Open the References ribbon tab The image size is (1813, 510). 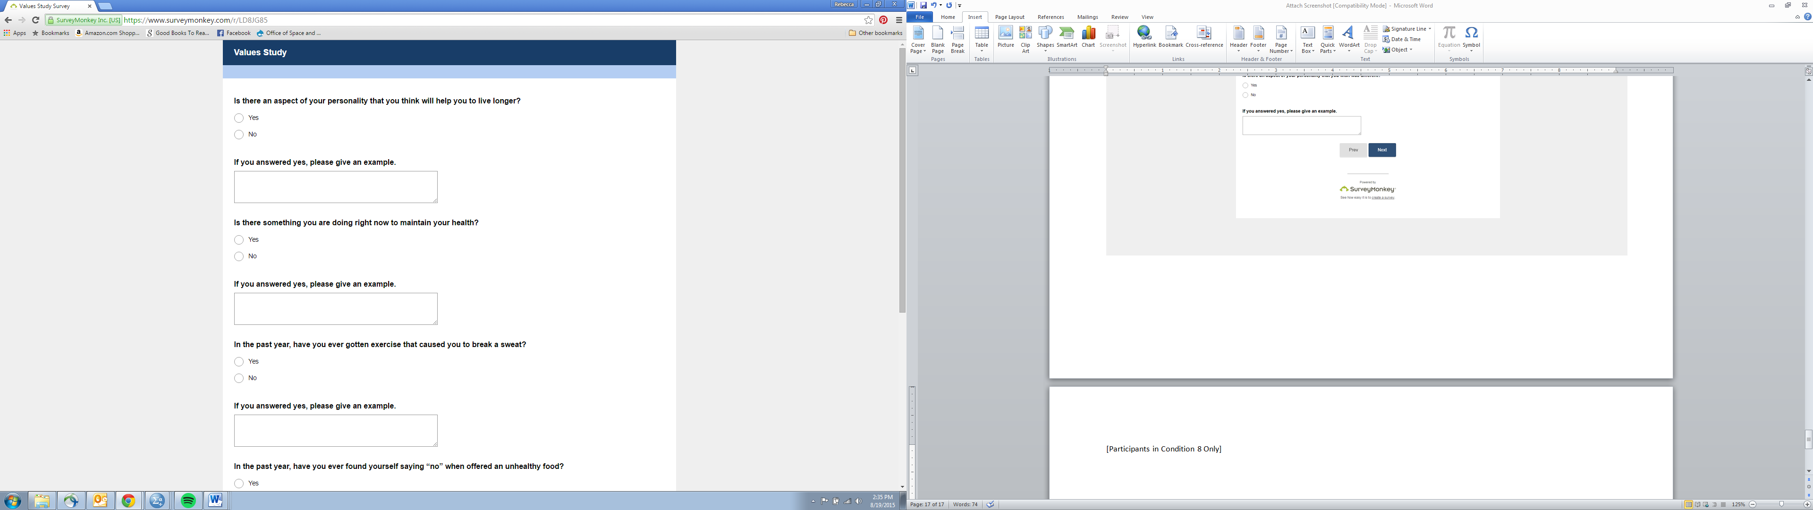click(x=1050, y=17)
